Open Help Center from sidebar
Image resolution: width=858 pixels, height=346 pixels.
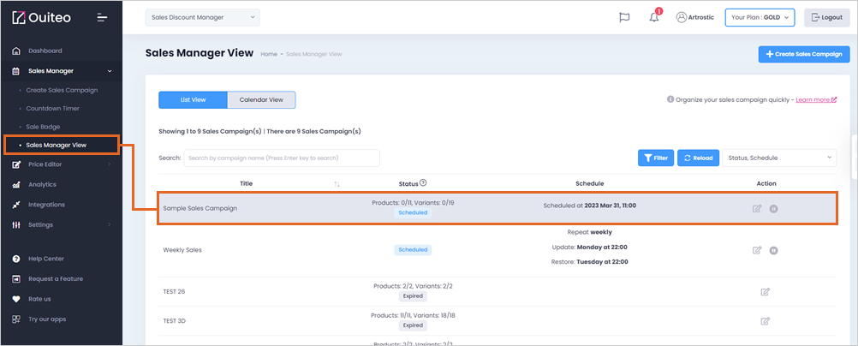click(46, 259)
